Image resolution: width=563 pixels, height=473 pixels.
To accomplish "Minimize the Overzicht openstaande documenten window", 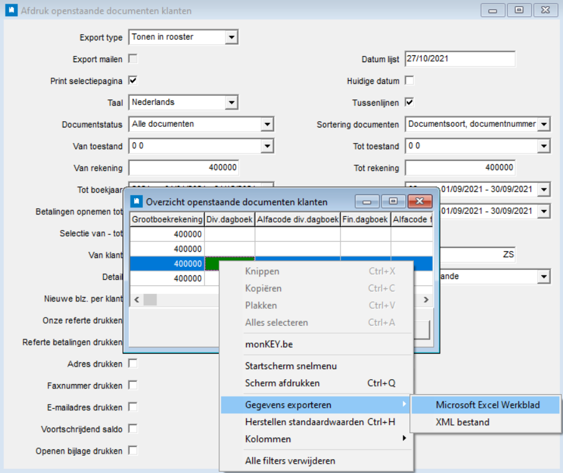I will point(367,201).
